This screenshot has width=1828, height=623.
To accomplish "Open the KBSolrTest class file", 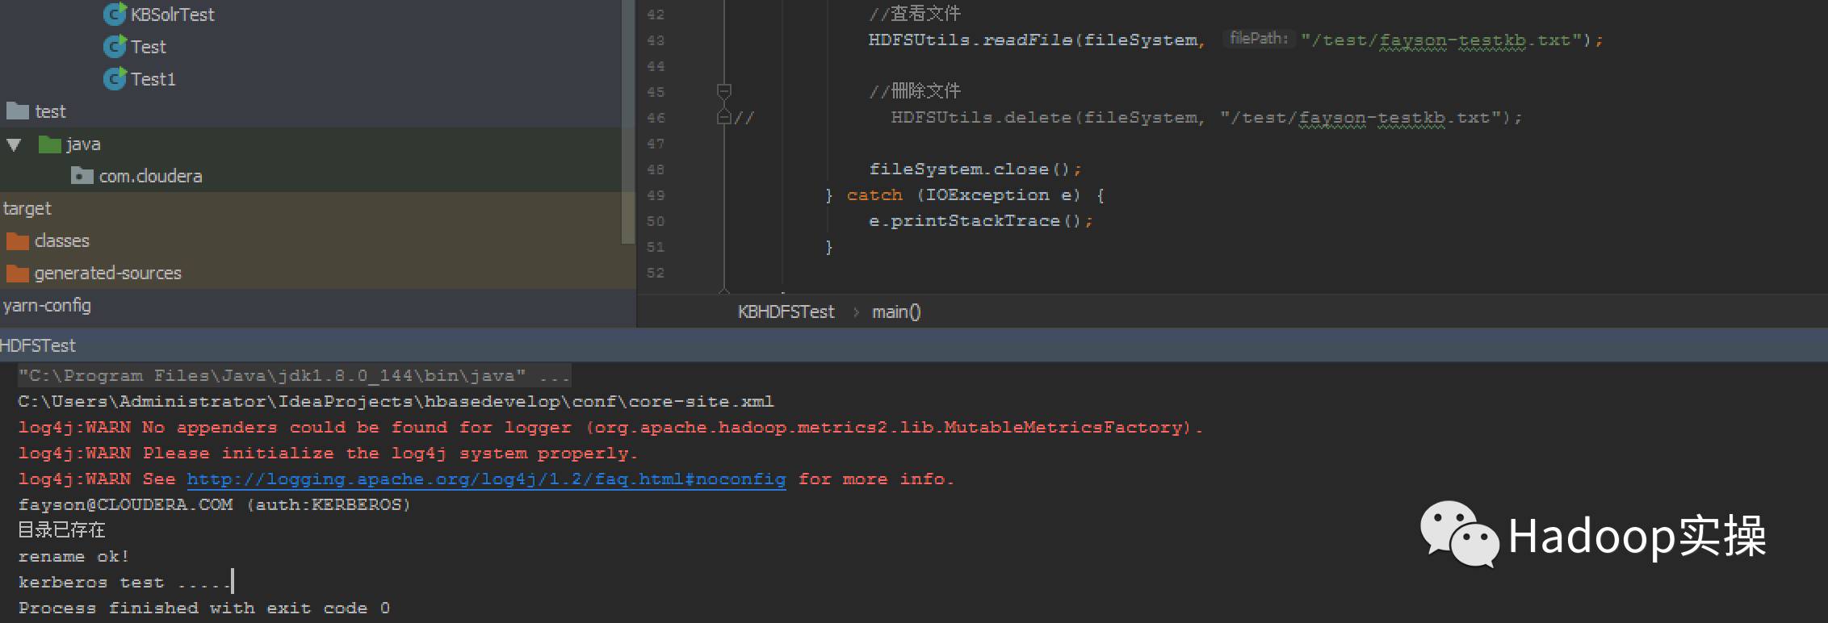I will click(x=172, y=15).
